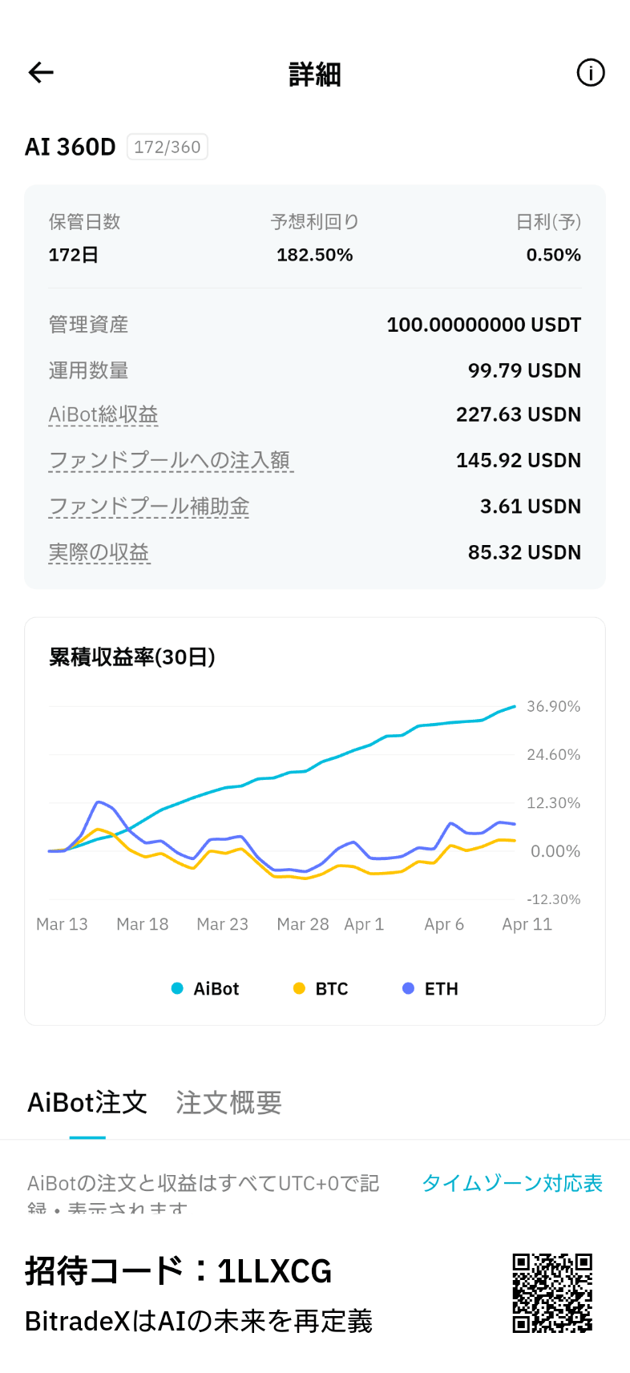630x1373 pixels.
Task: Toggle the AiBot line in the chart legend
Action: (204, 988)
